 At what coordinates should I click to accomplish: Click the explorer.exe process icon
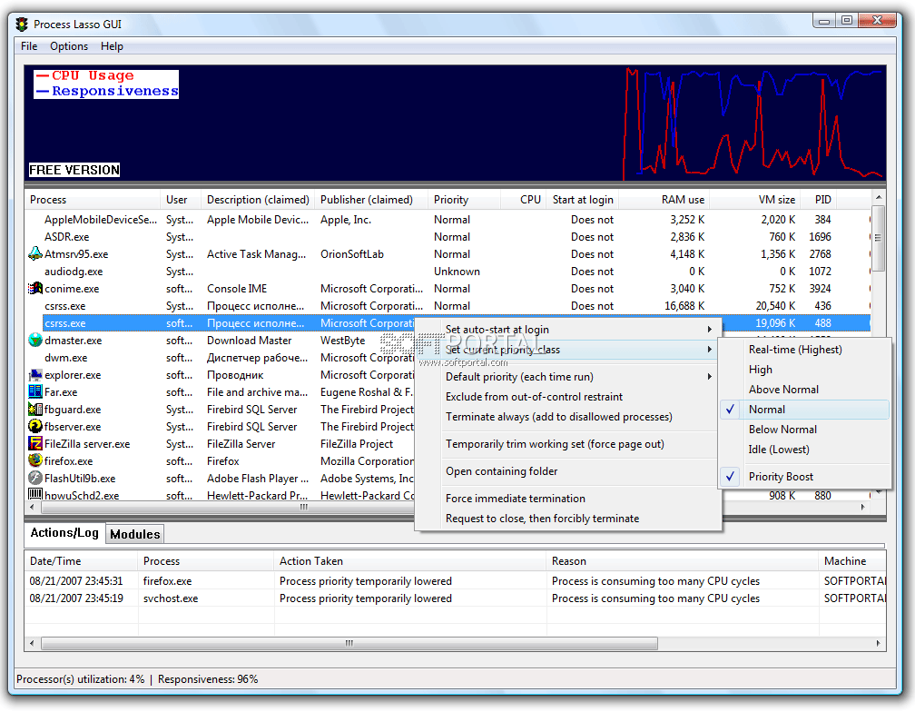(35, 375)
